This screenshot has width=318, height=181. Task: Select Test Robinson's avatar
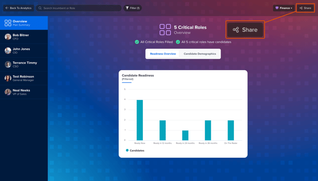click(x=8, y=78)
